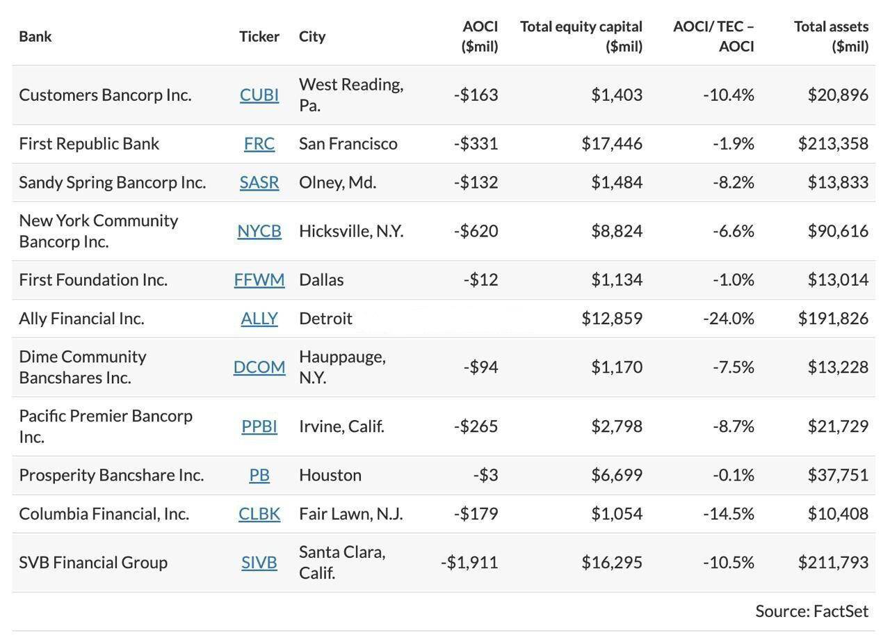
Task: Select the First Republic Bank name cell
Action: (x=89, y=143)
